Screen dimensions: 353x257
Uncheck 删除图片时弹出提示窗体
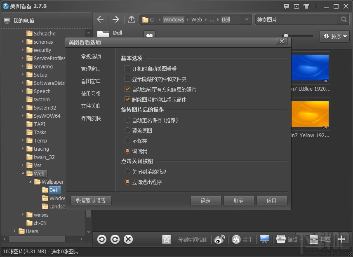point(127,99)
